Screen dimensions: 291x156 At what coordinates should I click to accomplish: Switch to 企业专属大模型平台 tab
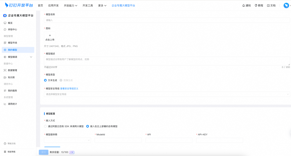(x=123, y=5)
